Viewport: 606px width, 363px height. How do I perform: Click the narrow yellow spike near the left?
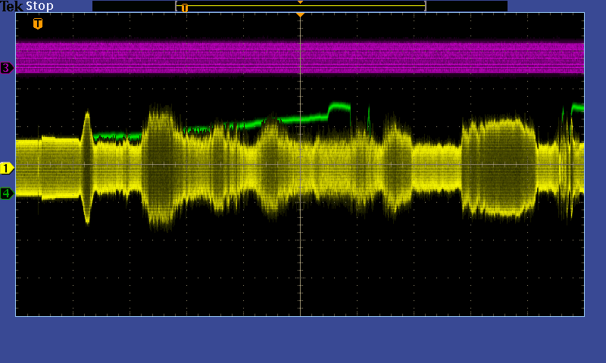tap(87, 166)
